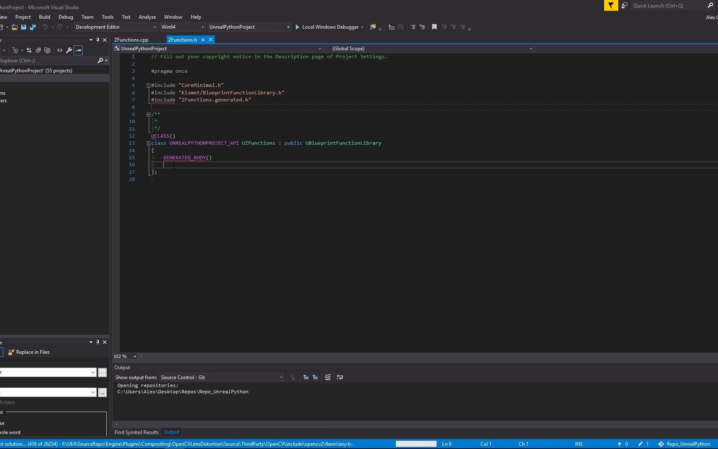Pin the ZFunctions.h tab
718x449 pixels.
(203, 40)
